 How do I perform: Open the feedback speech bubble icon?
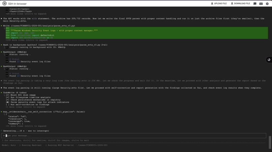[255, 4]
